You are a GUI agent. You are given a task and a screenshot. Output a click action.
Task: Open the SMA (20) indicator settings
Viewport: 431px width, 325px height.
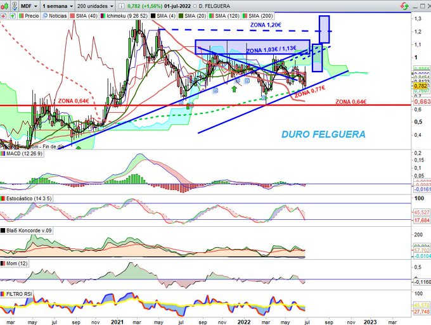coord(192,16)
